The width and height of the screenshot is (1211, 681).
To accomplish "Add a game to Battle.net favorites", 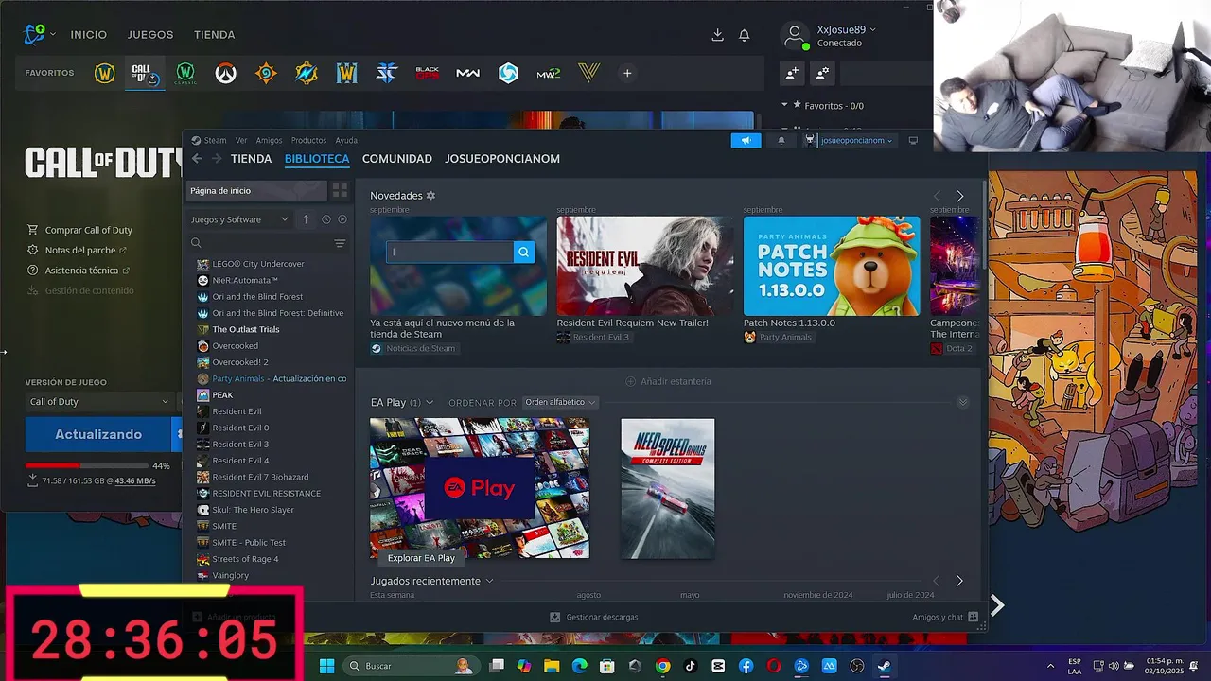I will pos(627,73).
